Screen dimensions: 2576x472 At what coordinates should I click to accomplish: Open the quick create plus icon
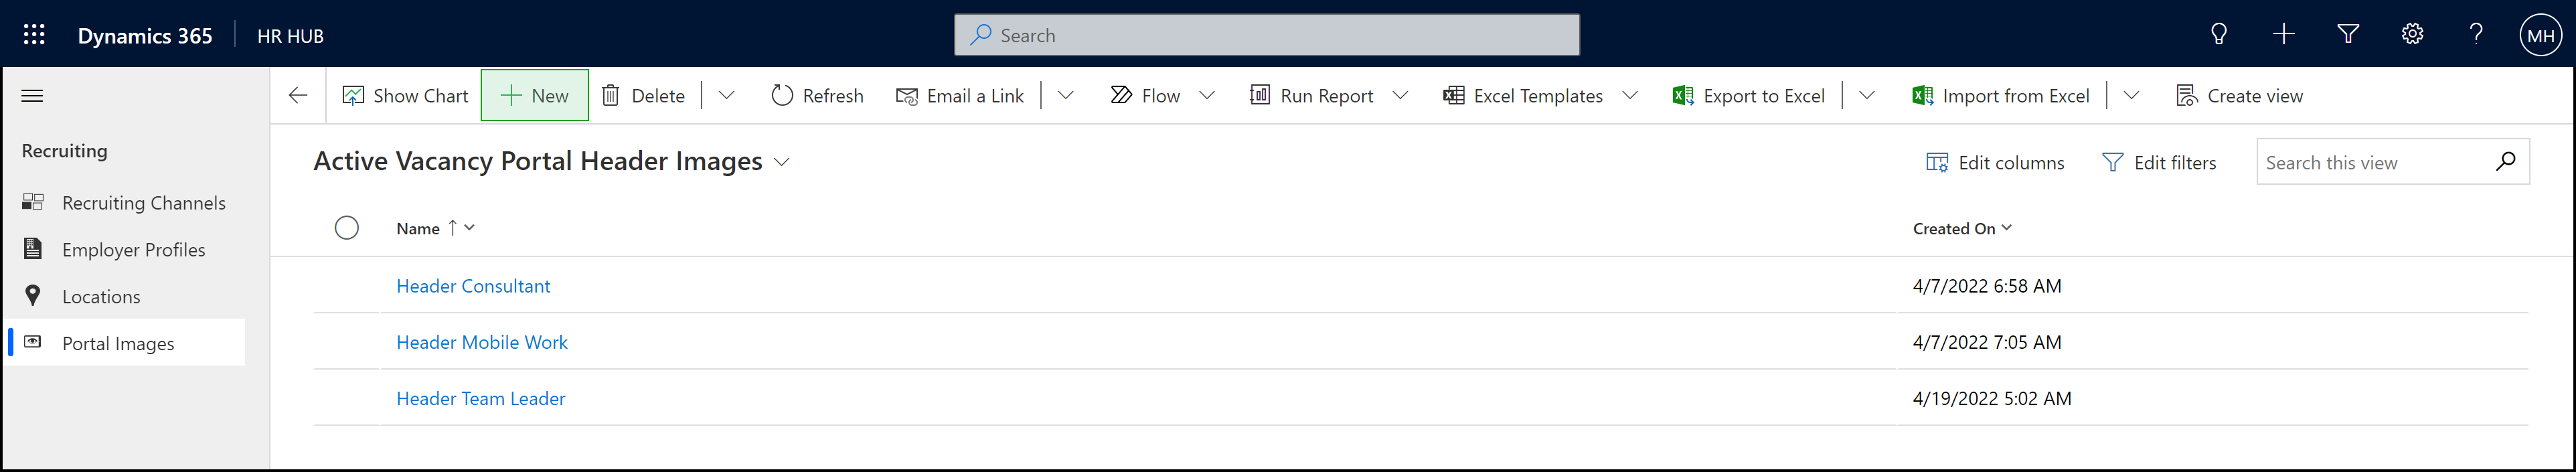click(x=2283, y=35)
